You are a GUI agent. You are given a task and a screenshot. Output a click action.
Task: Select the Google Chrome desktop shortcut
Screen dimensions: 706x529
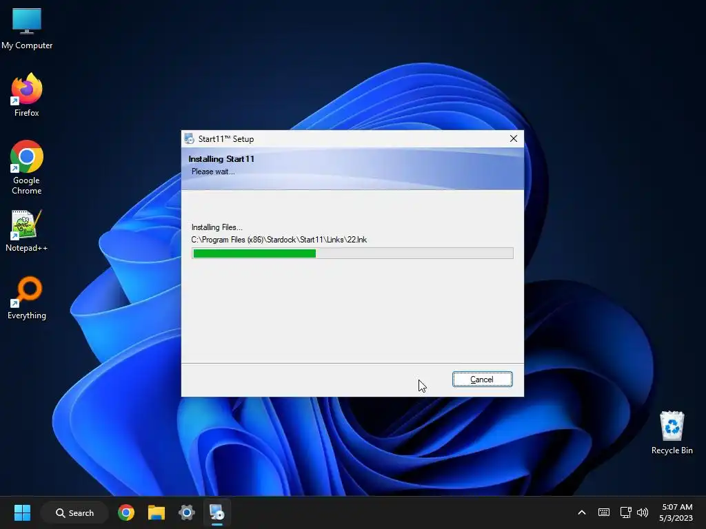[27, 167]
